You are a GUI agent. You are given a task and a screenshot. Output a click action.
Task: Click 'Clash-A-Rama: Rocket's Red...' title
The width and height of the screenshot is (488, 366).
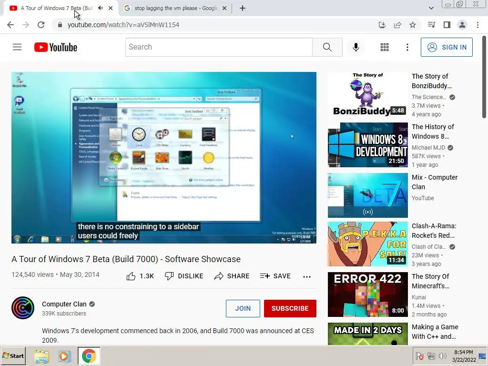pos(434,231)
